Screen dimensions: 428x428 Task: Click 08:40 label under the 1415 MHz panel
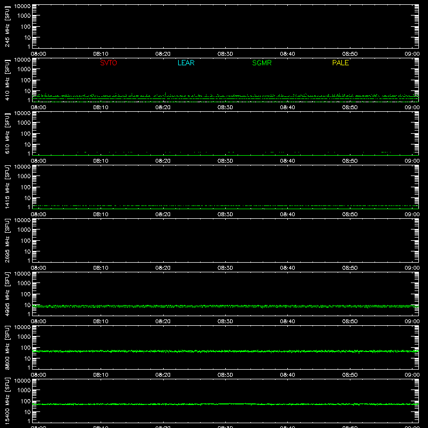click(287, 215)
